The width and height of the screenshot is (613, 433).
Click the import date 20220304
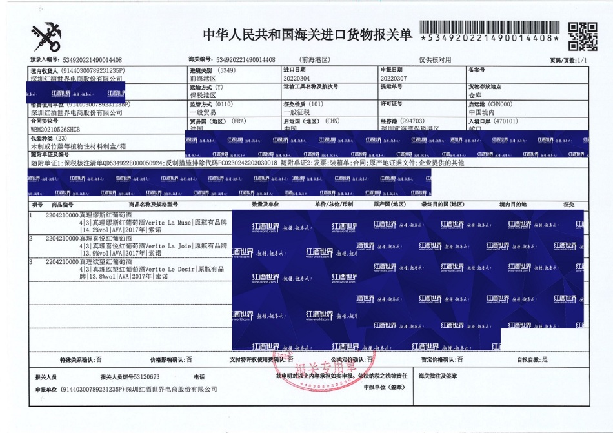[297, 78]
